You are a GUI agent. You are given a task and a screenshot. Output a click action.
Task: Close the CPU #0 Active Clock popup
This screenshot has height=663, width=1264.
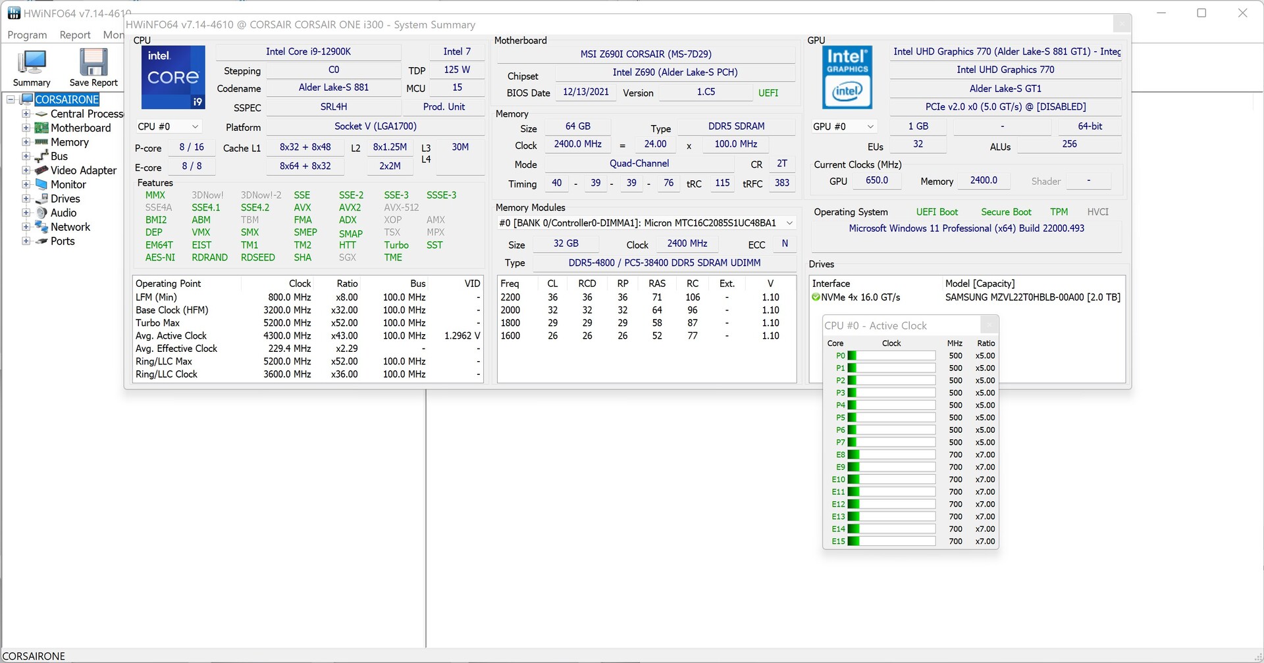(989, 325)
